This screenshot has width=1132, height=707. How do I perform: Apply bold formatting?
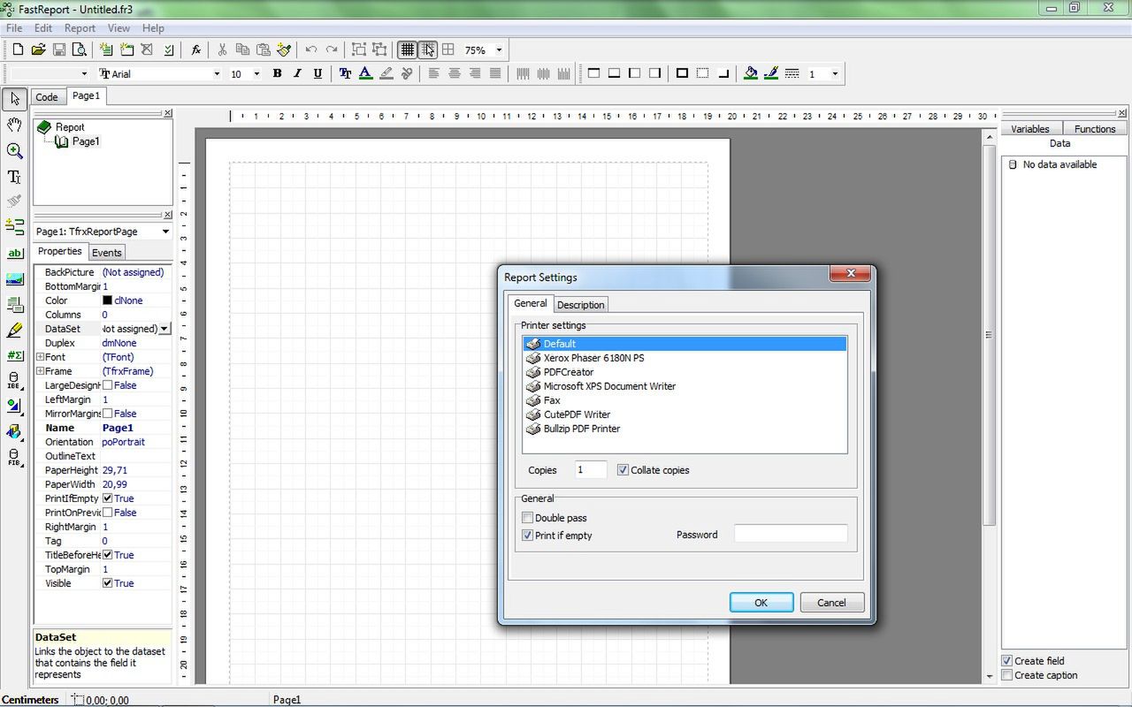coord(277,73)
